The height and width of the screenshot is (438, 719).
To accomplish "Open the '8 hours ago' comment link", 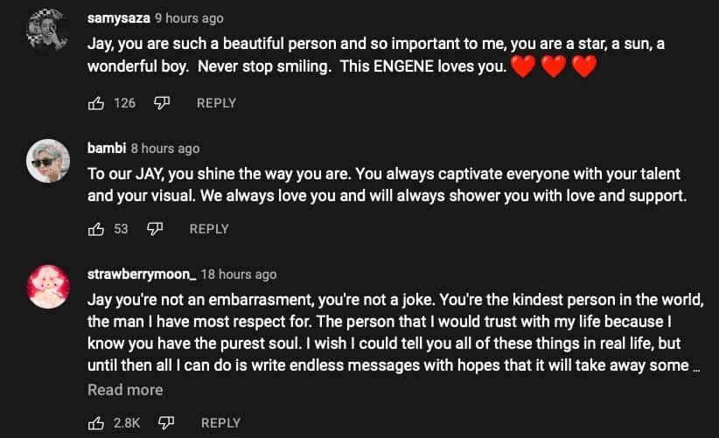I will pos(165,148).
